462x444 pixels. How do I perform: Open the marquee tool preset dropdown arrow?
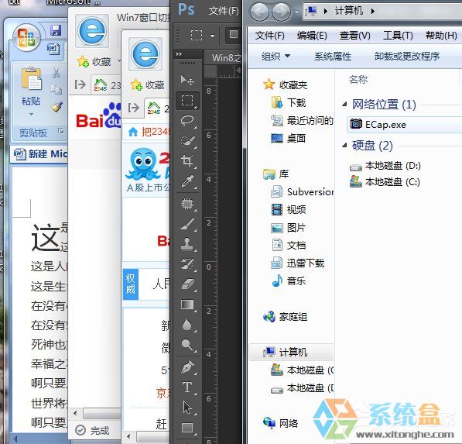(213, 36)
